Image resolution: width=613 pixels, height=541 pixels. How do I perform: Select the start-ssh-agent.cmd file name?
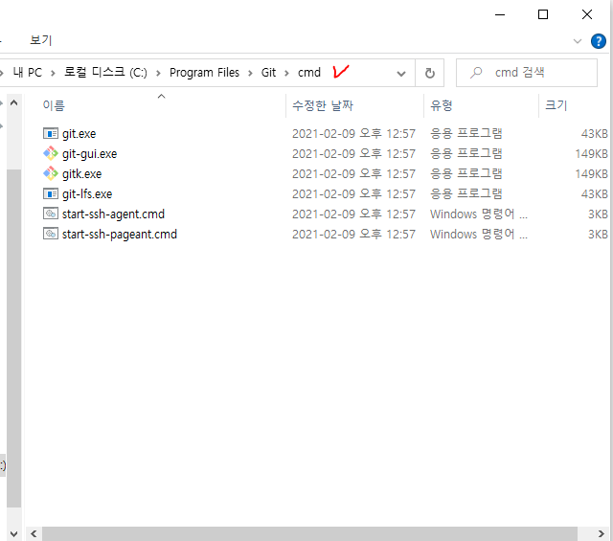pos(113,214)
